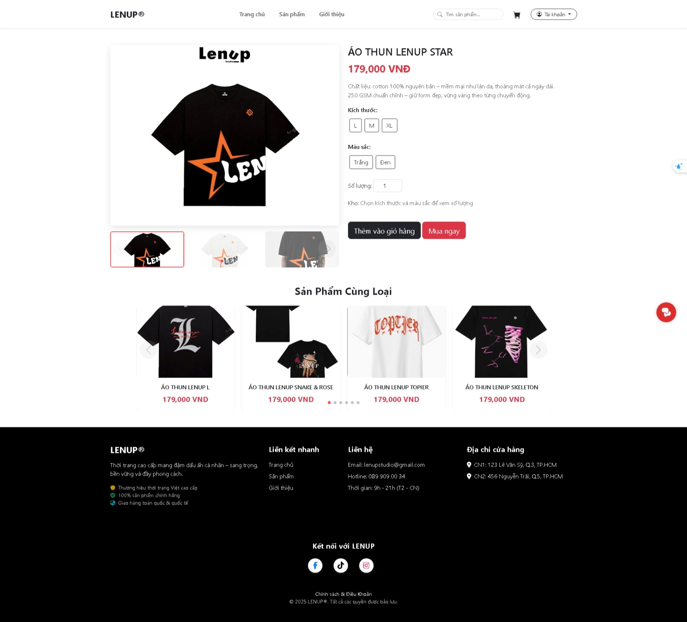
Task: Show previous related products with left chevron
Action: 149,350
